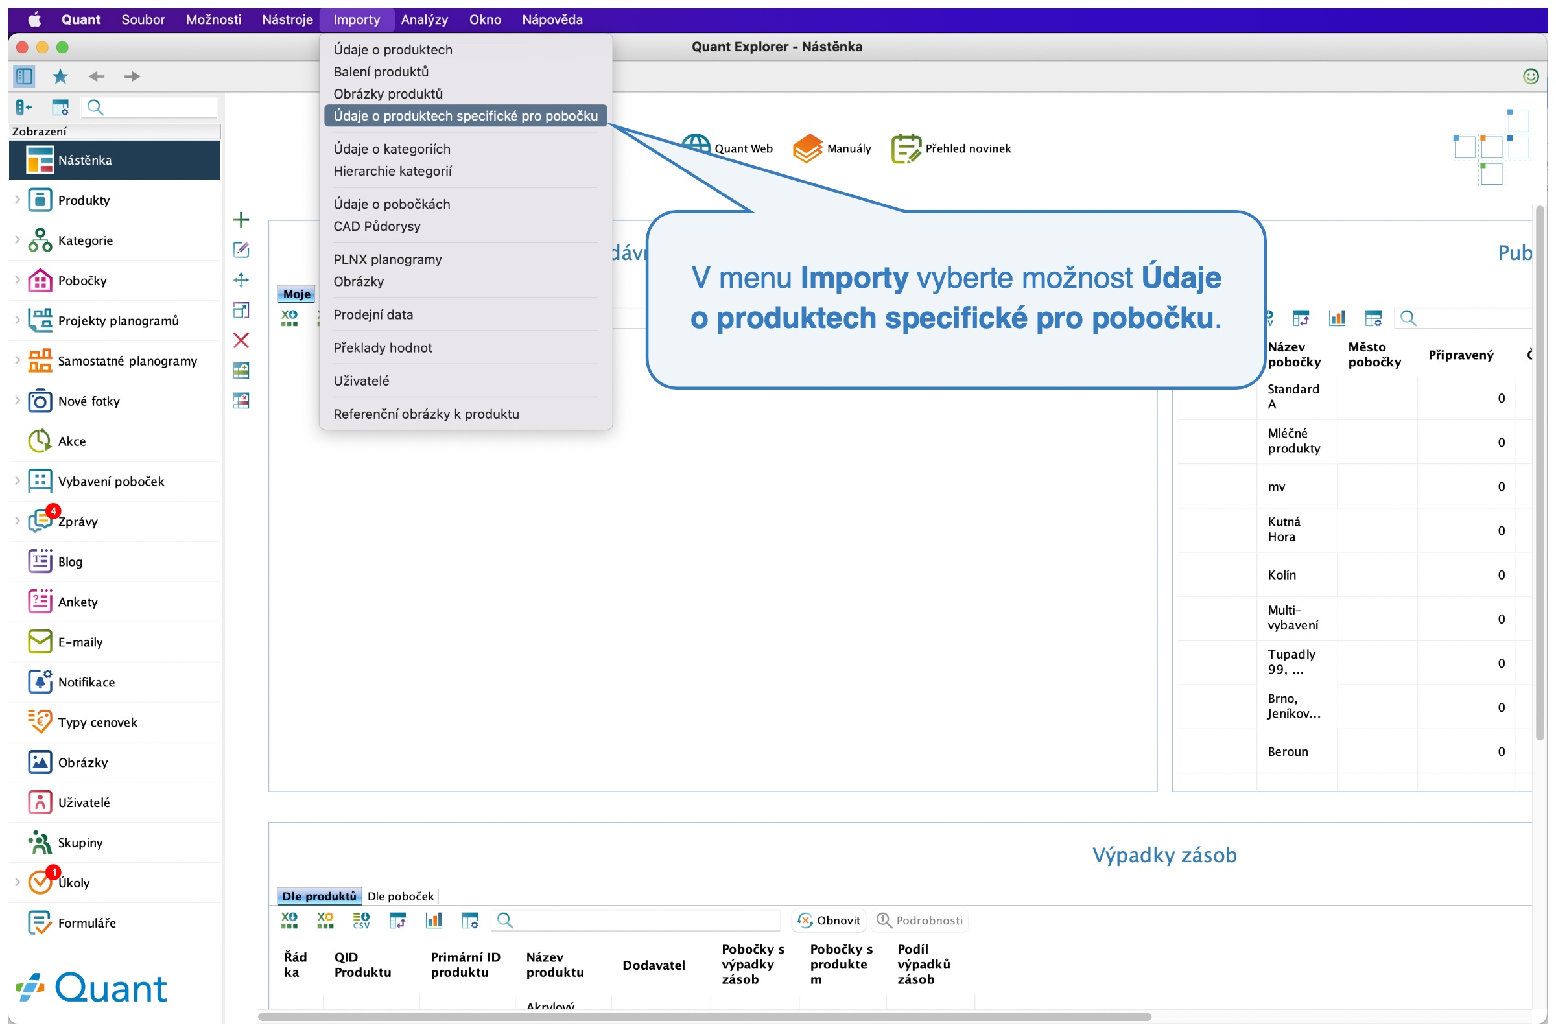Screen dimensions: 1556x1032
Task: Expand the Nové fotky node
Action: tap(17, 400)
